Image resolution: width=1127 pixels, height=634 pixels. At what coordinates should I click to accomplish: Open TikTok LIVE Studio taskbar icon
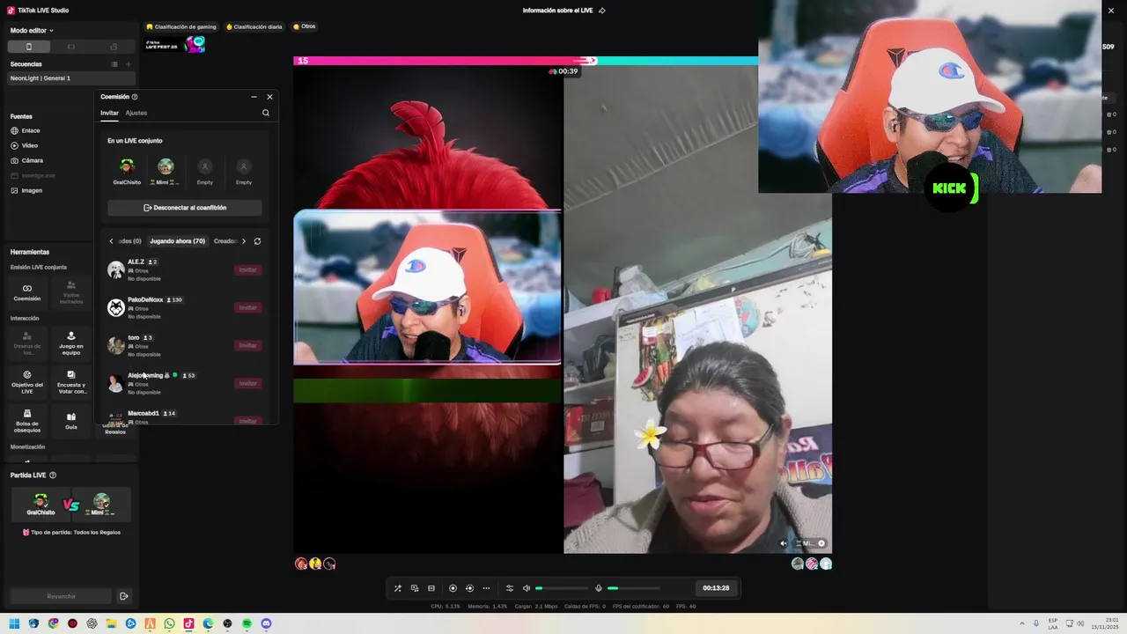(x=188, y=623)
